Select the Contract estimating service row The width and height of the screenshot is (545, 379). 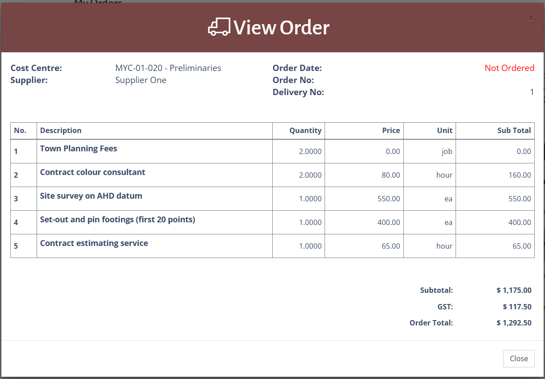(x=94, y=243)
